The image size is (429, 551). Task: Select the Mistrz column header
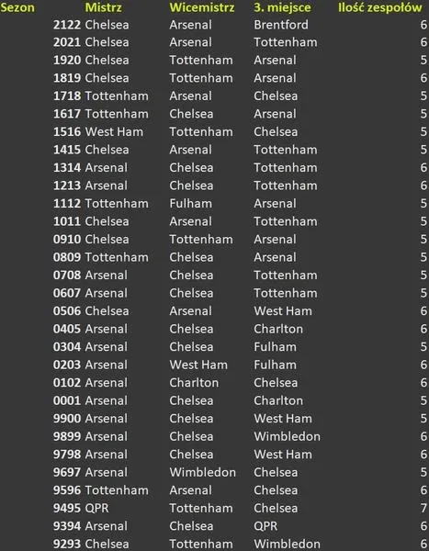(x=104, y=7)
